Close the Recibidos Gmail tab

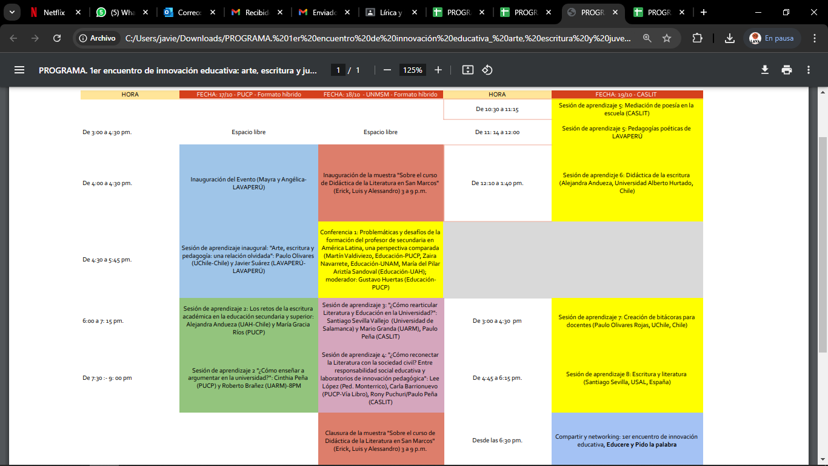tap(281, 12)
